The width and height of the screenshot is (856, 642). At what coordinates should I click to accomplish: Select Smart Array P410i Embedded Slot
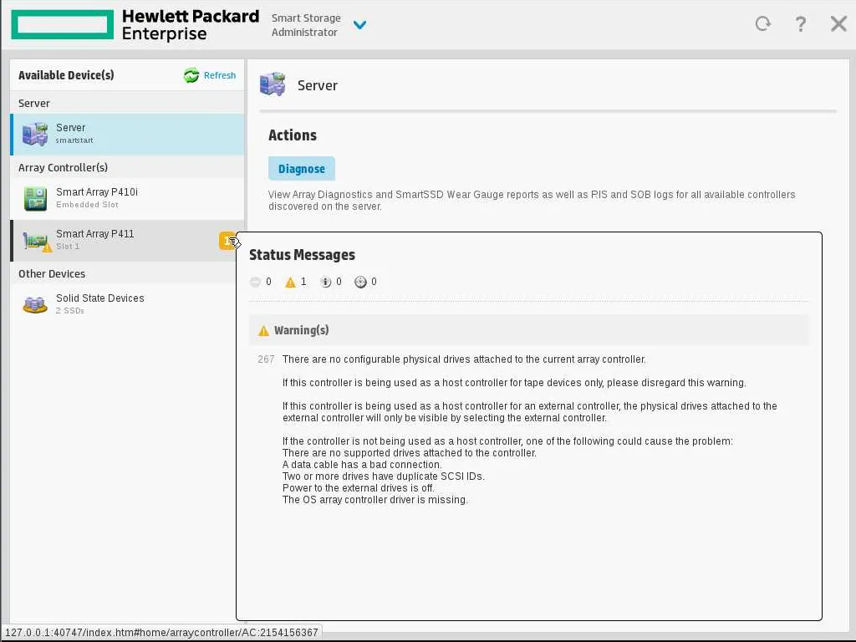pos(127,198)
